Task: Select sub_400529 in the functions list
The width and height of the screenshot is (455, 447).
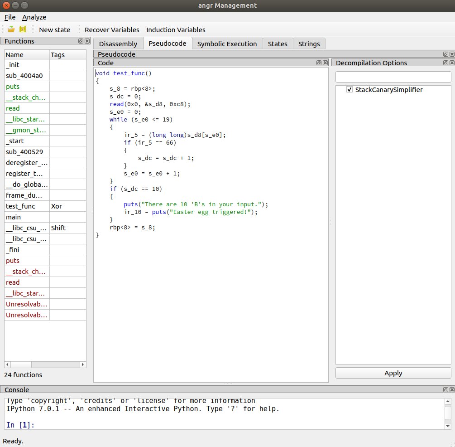Action: click(45, 152)
